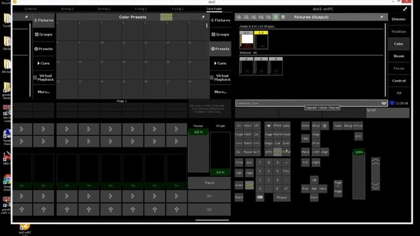The image size is (420, 236).
Task: Open the highlighted Fixtures sidebar item
Action: click(44, 20)
